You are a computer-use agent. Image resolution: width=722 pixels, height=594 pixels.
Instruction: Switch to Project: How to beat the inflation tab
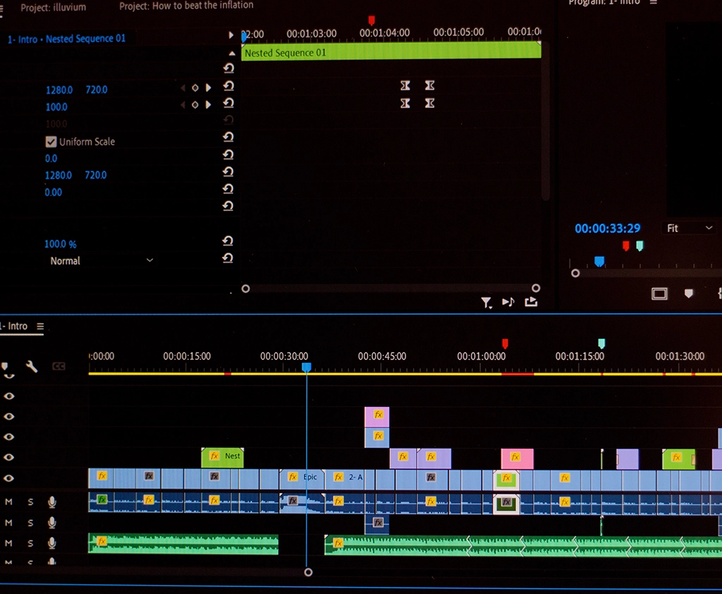pos(186,6)
